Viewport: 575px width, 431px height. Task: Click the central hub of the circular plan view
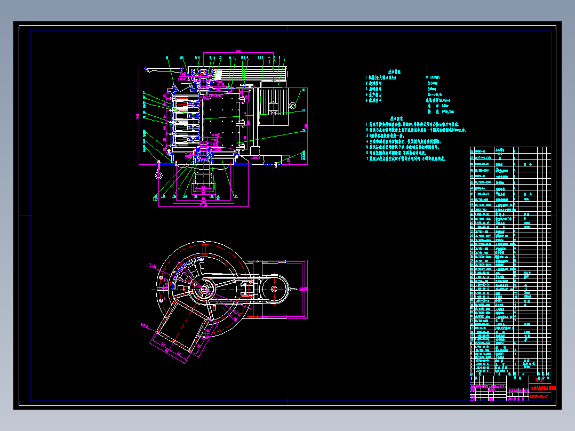pyautogui.click(x=204, y=290)
